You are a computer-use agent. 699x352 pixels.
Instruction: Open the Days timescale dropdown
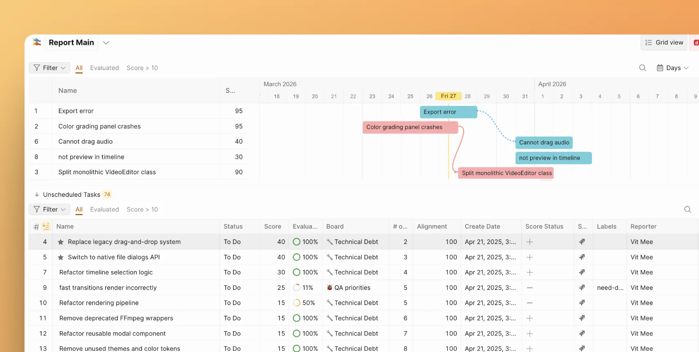click(672, 68)
